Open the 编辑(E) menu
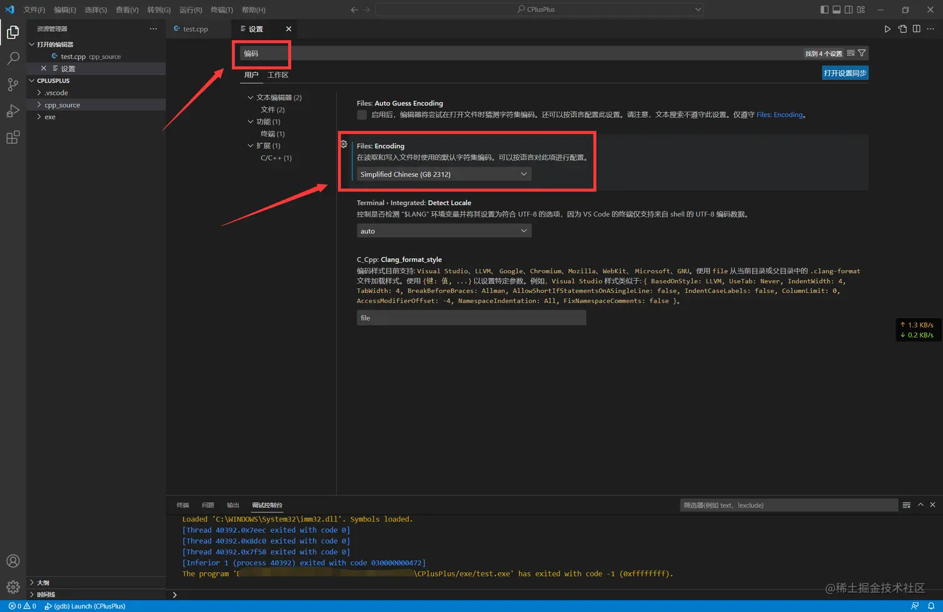943x612 pixels. click(x=65, y=9)
